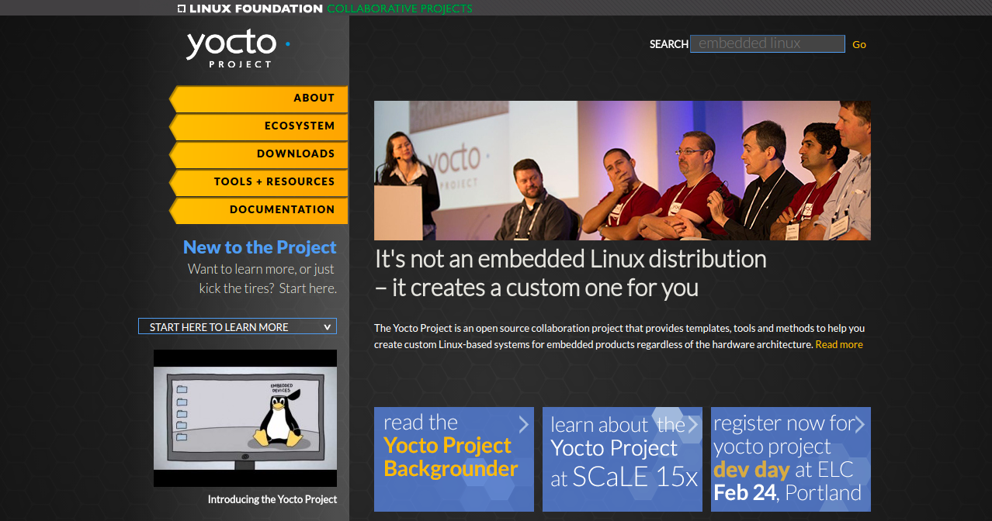The height and width of the screenshot is (521, 992).
Task: Open the dev day at ELC registration tile
Action: (x=791, y=459)
